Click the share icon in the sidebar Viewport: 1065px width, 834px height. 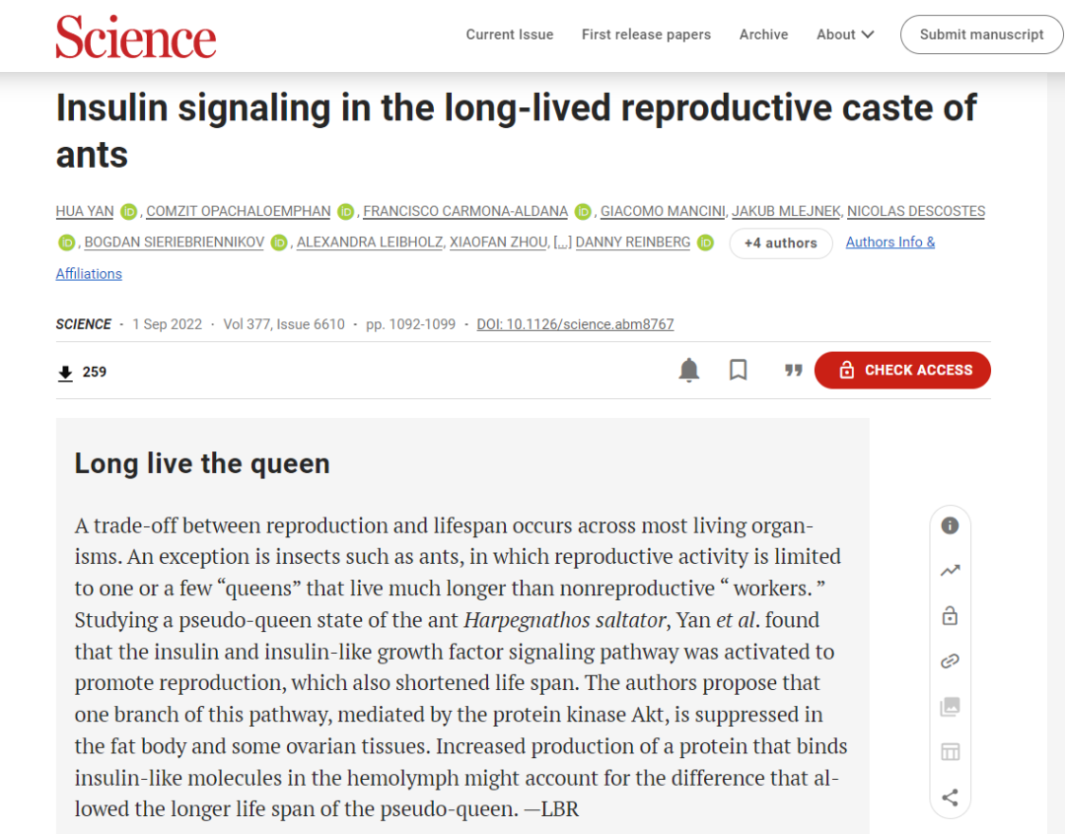pos(950,798)
